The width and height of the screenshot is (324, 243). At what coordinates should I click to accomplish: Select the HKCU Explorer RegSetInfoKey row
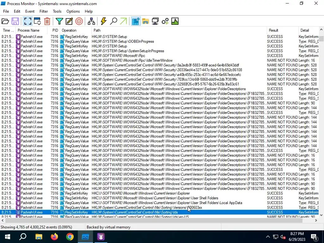coord(159,193)
